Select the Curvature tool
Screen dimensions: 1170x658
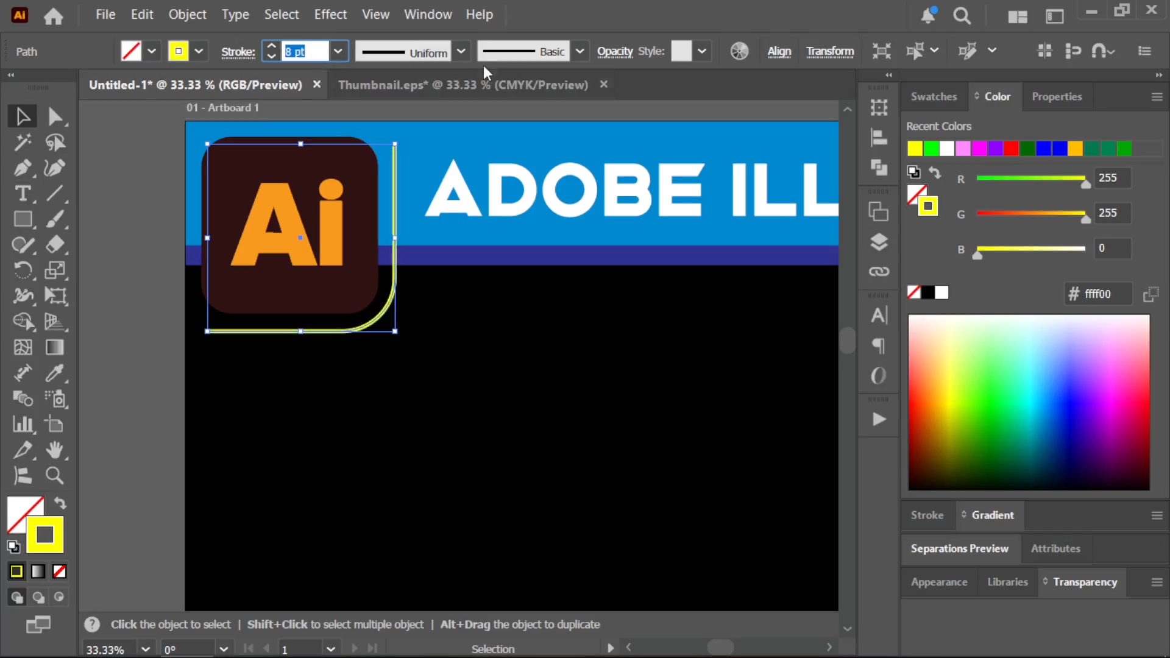click(55, 168)
